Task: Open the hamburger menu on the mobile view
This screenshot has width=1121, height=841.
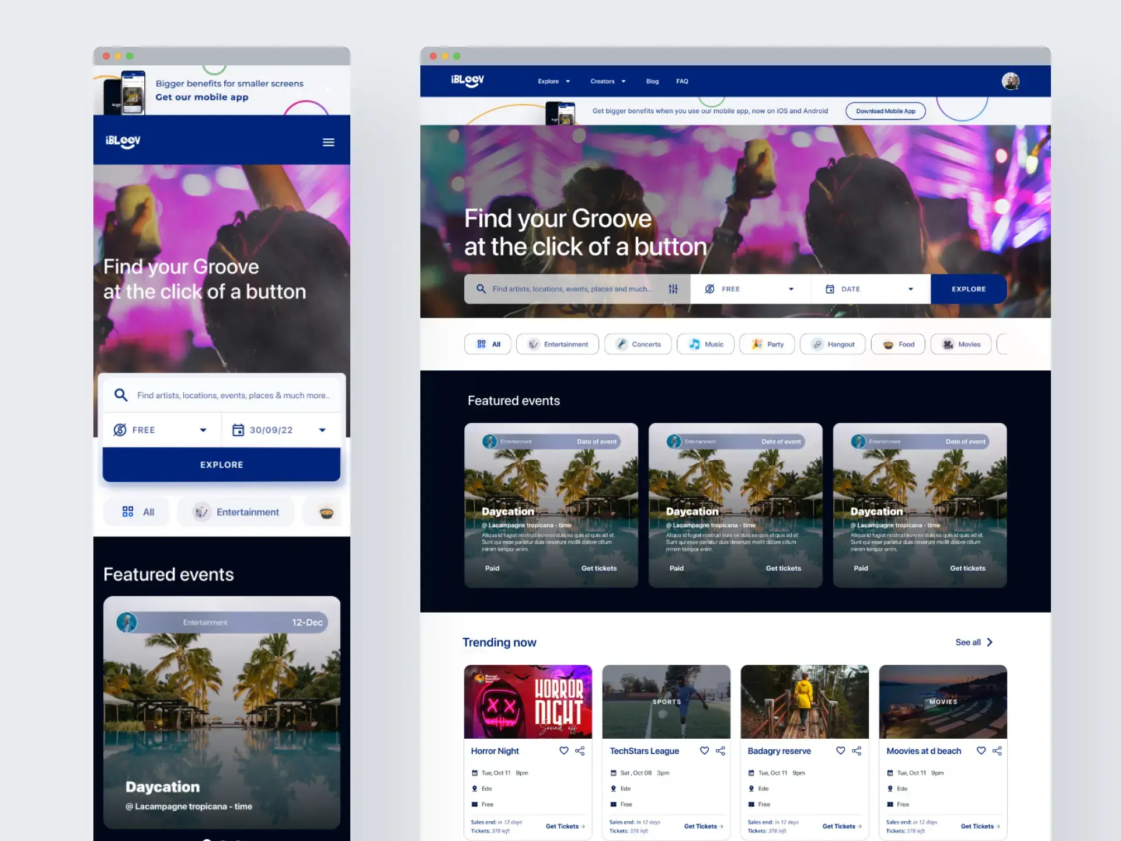Action: point(329,141)
